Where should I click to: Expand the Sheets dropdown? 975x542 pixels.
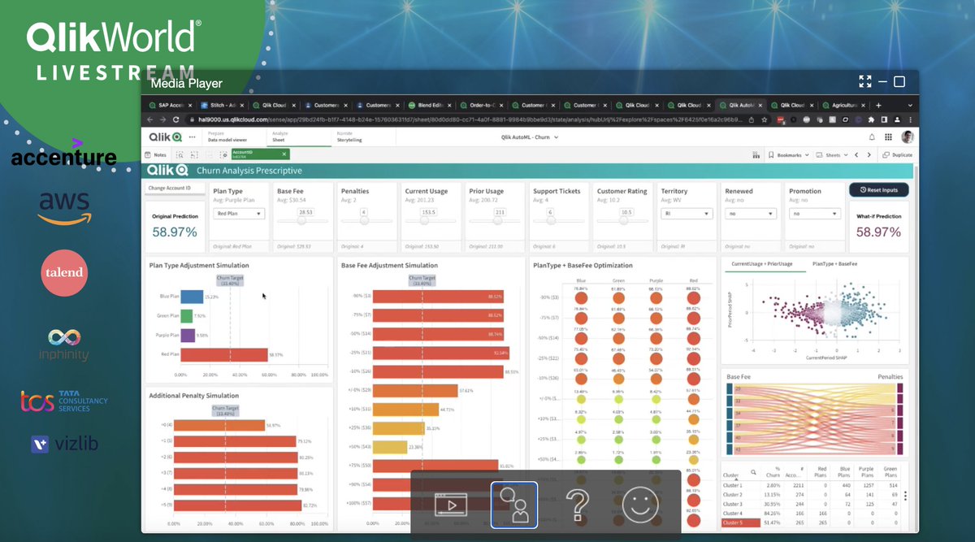click(833, 154)
